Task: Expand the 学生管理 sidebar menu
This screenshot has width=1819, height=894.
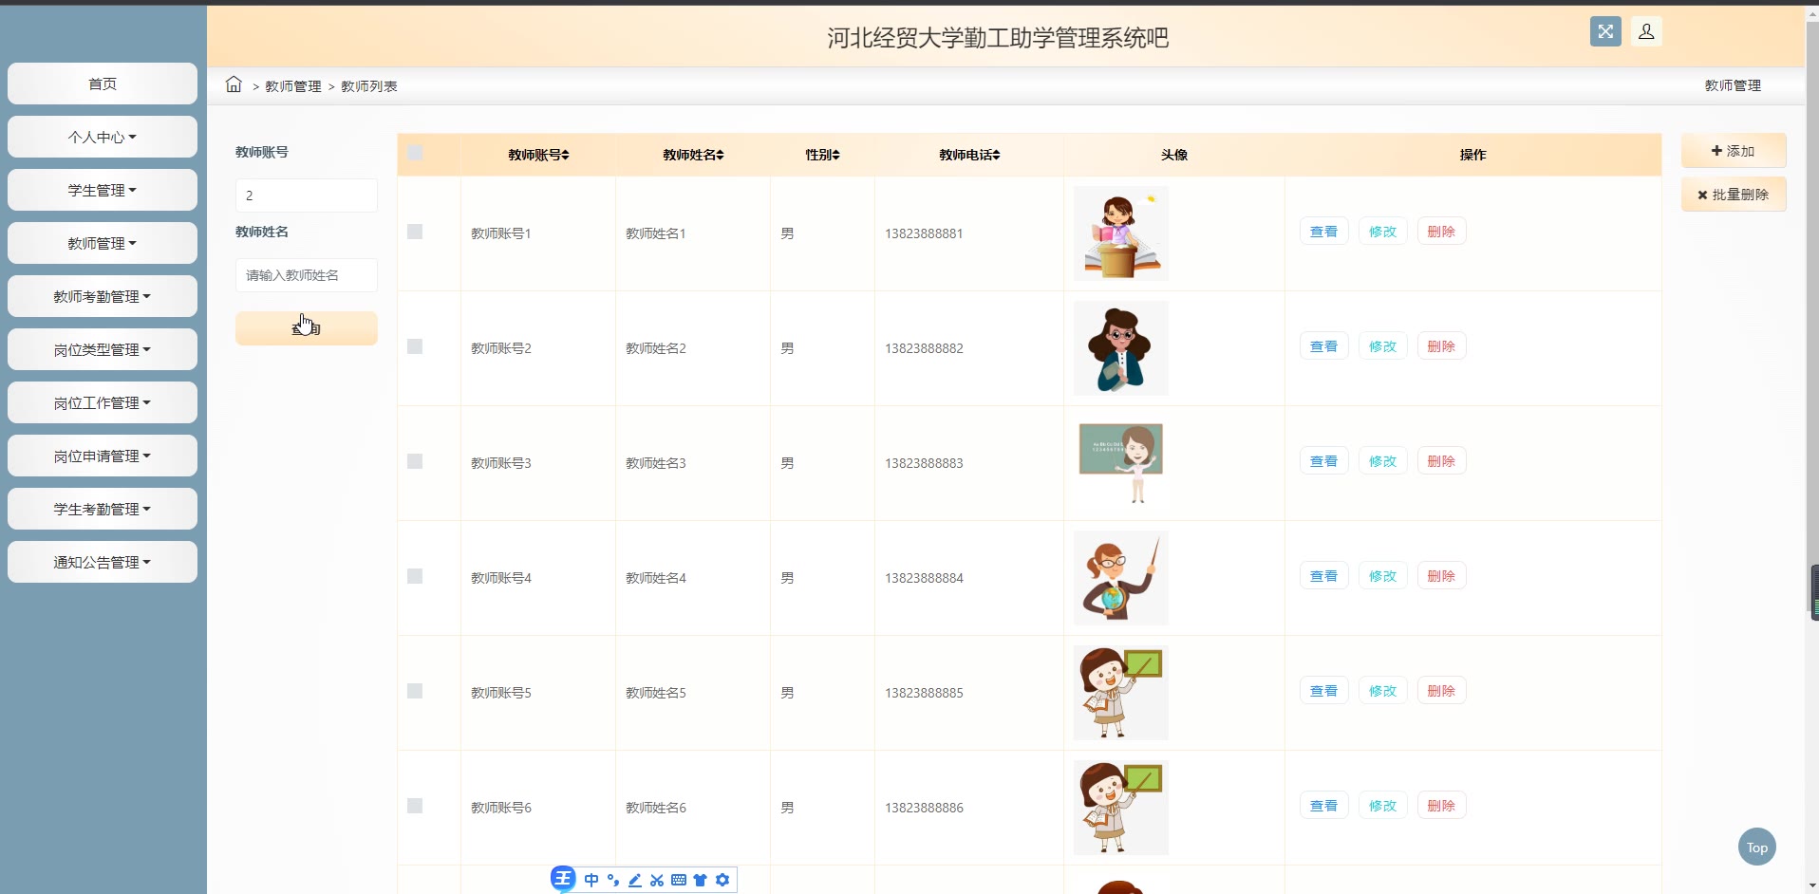Action: click(x=103, y=190)
